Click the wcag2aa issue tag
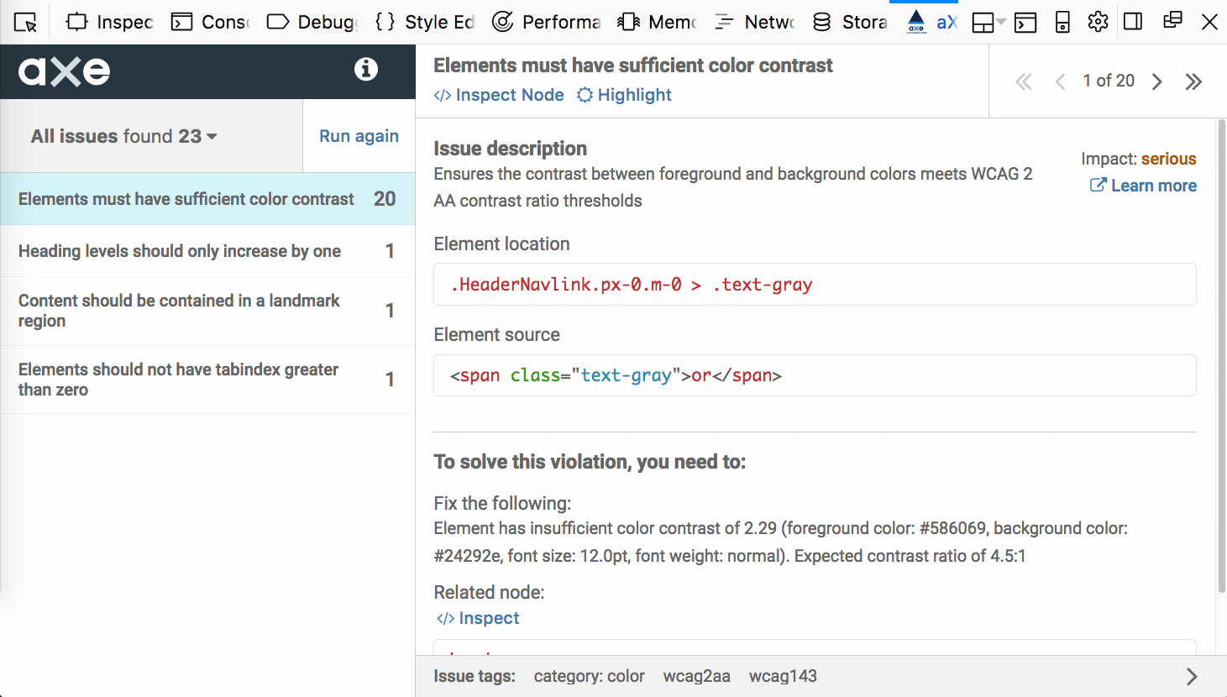The image size is (1227, 697). 696,676
